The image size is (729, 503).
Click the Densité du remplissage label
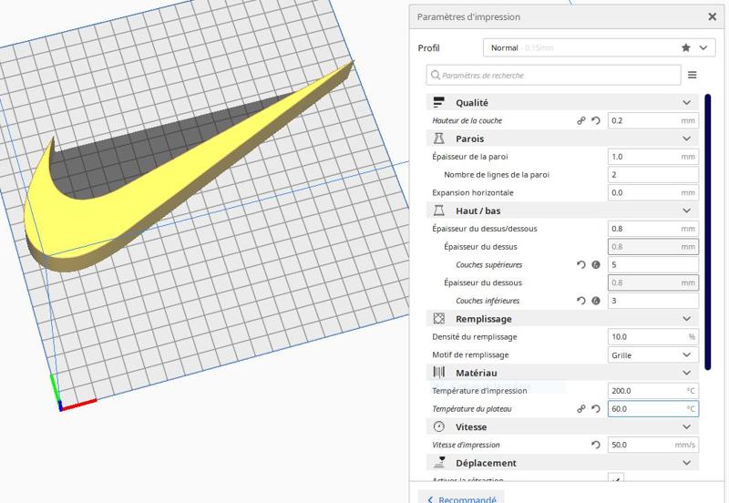[x=474, y=336]
